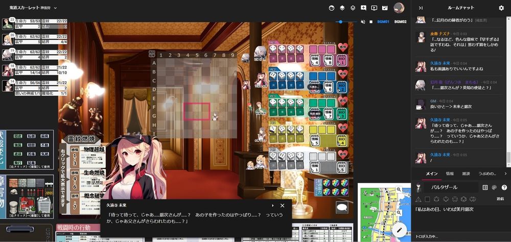Roll the D20 dice icon
The image size is (511, 242).
tap(464, 199)
